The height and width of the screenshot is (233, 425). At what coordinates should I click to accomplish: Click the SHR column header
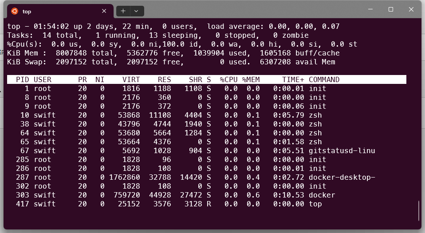[196, 80]
